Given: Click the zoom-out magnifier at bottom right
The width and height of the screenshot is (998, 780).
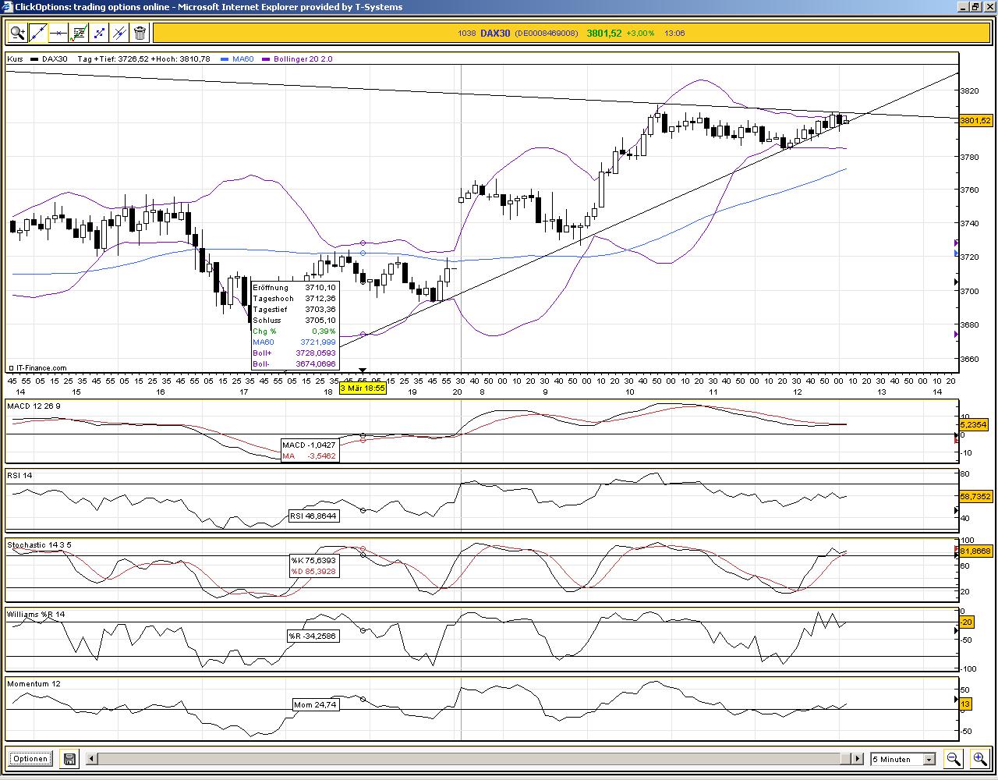Looking at the screenshot, I should [x=954, y=758].
